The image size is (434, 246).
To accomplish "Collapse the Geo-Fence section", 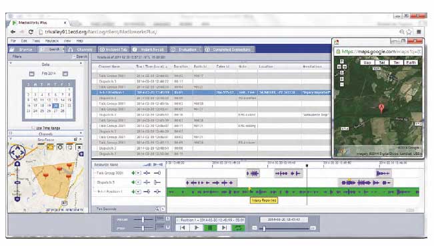I will coord(11,139).
